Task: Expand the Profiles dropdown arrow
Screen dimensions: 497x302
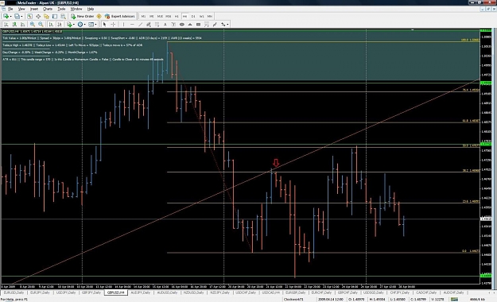Action: 21,17
